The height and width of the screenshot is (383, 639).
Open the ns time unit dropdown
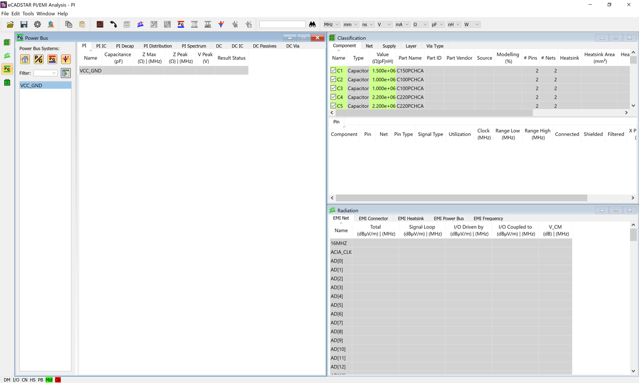pos(367,25)
